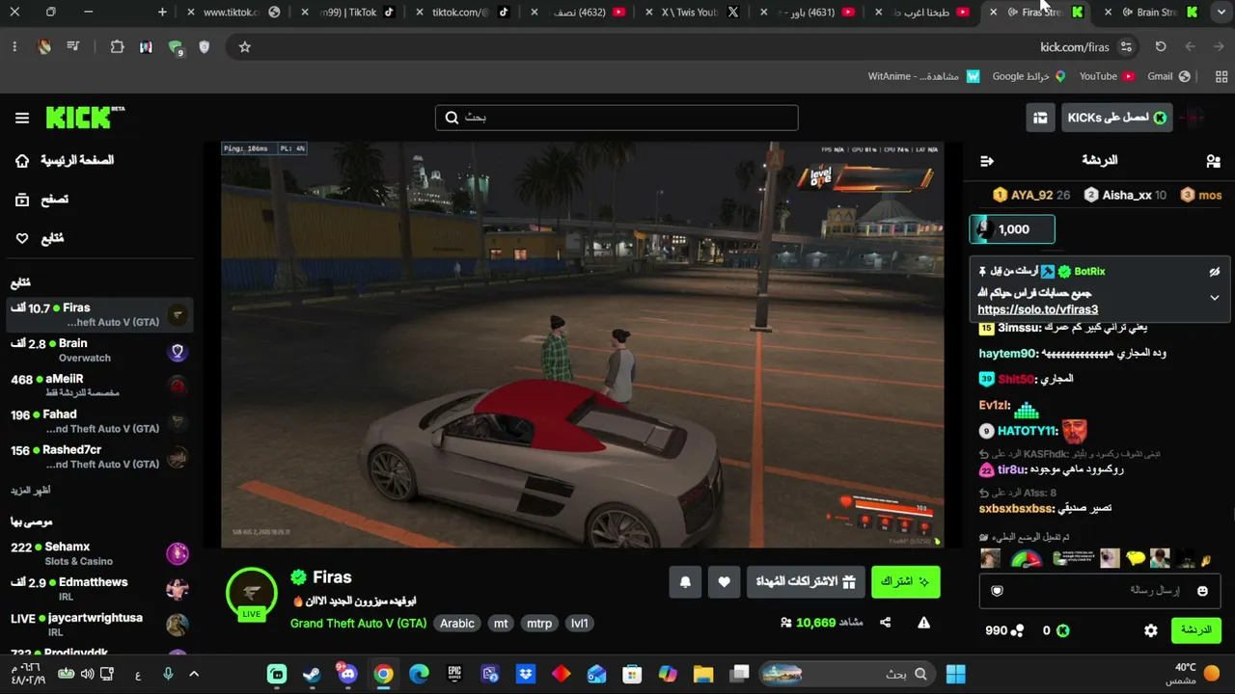The image size is (1235, 694).
Task: Select the lvl1 stream tag
Action: pos(580,624)
